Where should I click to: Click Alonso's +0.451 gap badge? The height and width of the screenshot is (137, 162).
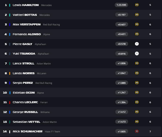pos(122,34)
